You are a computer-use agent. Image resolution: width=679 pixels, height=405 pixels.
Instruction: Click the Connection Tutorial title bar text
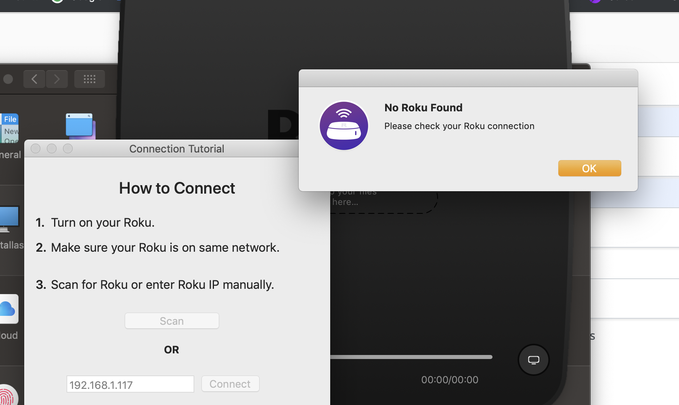tap(177, 149)
